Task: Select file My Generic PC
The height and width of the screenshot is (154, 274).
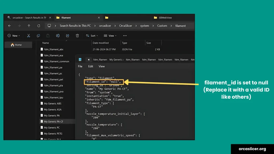Action: [52, 128]
